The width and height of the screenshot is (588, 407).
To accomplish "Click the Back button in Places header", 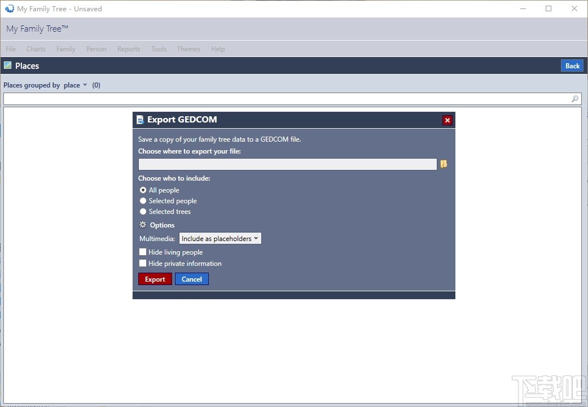I will point(572,65).
